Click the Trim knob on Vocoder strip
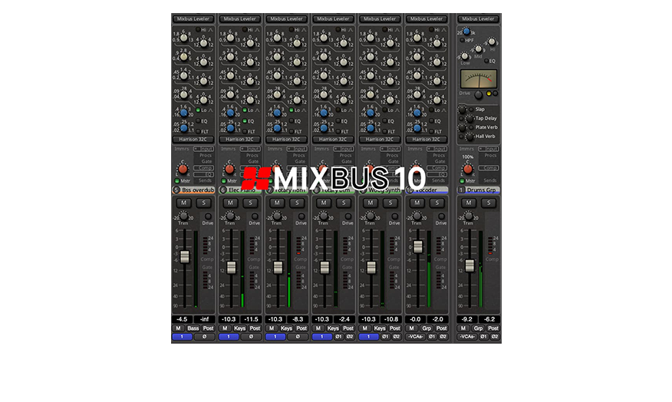Image resolution: width=672 pixels, height=402 pixels. point(417,216)
